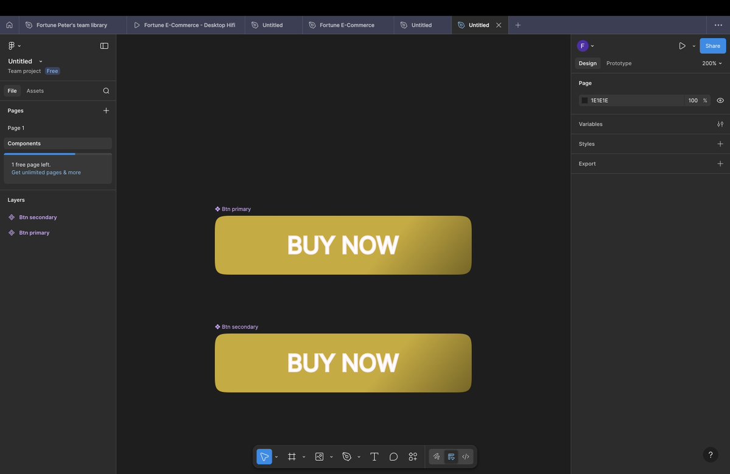Expand Move tool options chevron
Screen dimensions: 730x474
point(276,457)
